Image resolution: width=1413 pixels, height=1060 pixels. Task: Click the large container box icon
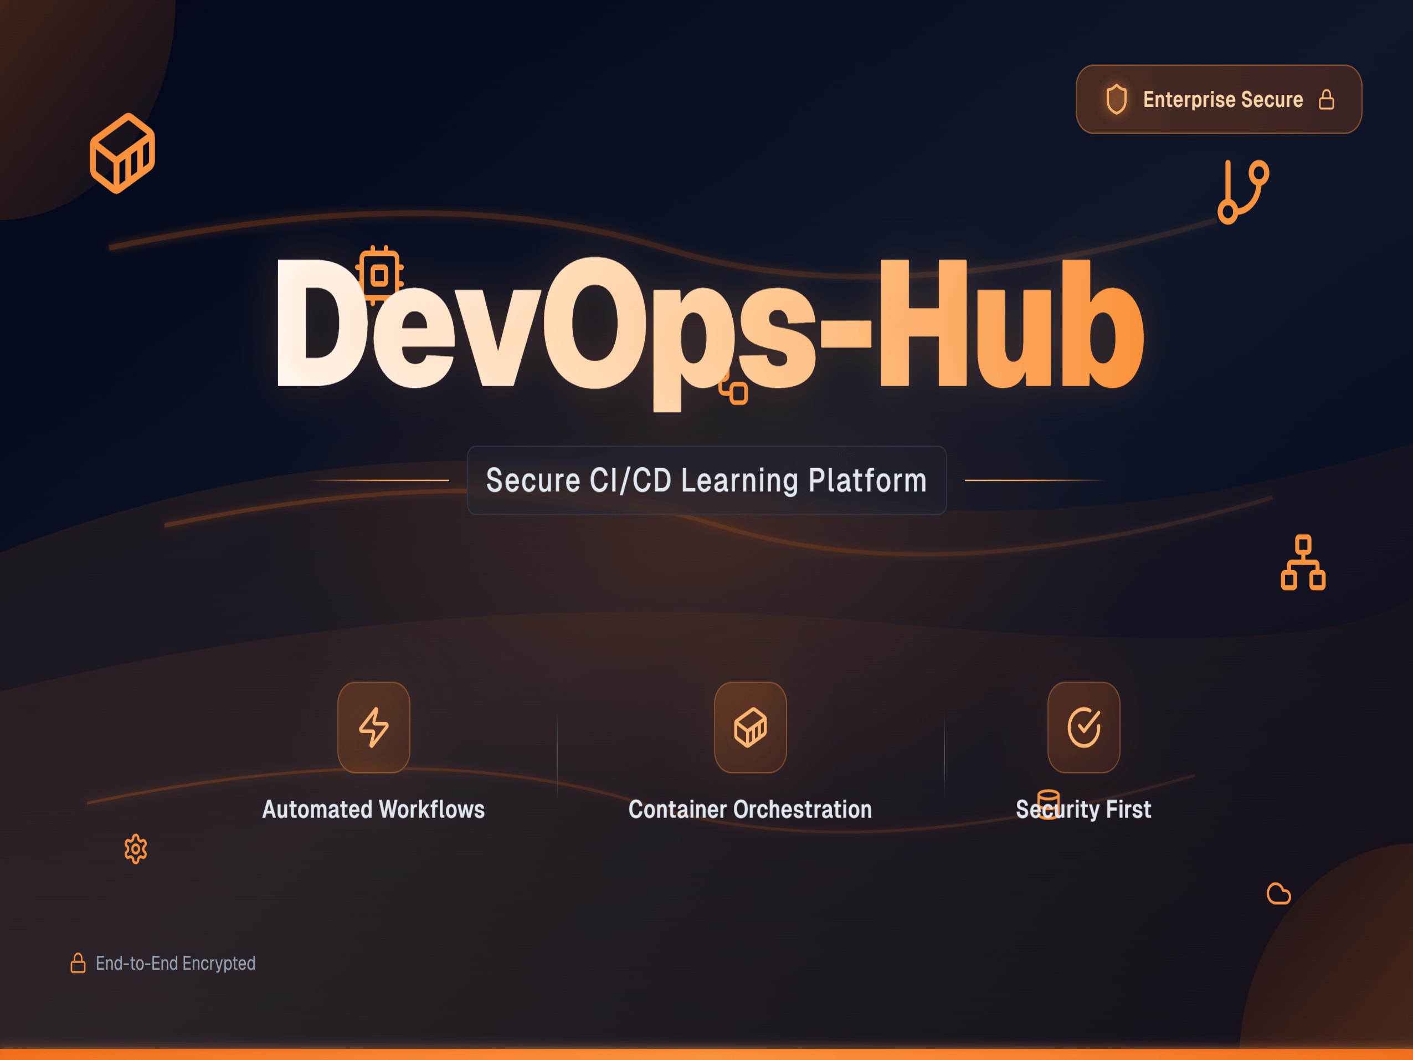pyautogui.click(x=122, y=153)
